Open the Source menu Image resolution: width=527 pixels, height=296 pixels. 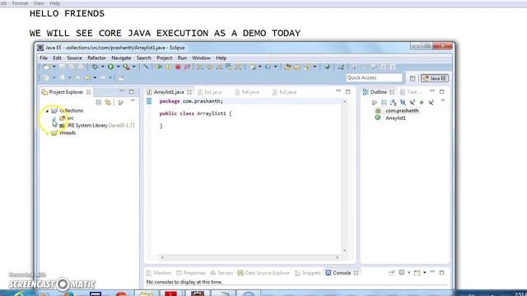pos(74,58)
